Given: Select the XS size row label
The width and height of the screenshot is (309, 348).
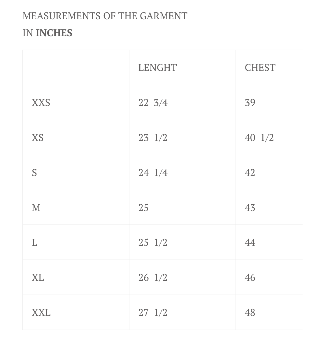Looking at the screenshot, I should pos(38,138).
